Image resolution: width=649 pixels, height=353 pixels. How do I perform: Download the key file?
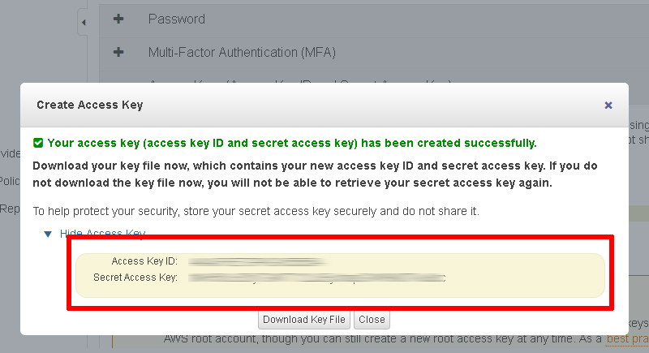(304, 320)
